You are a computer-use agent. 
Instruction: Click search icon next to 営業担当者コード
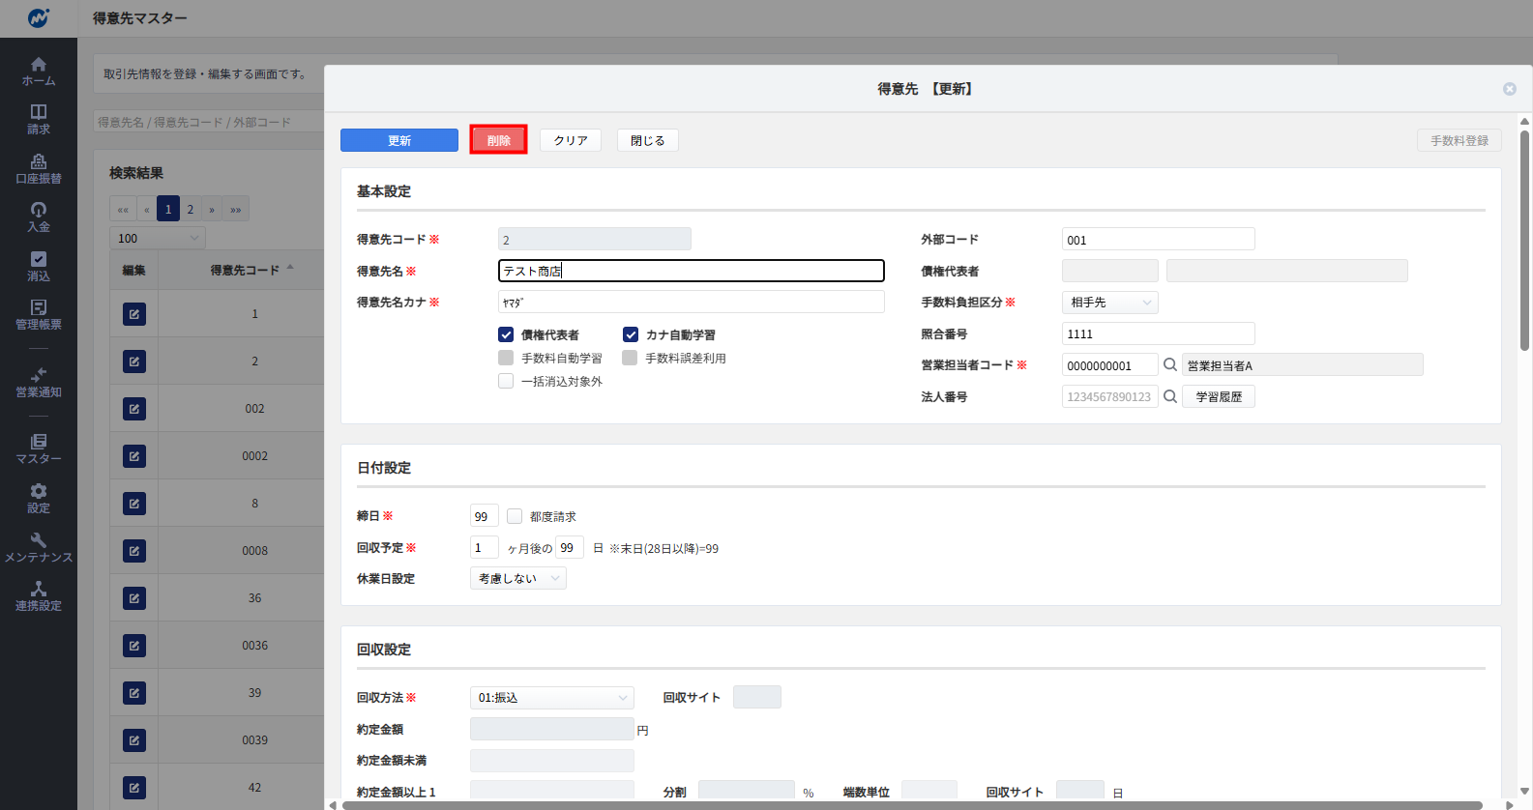pos(1169,364)
